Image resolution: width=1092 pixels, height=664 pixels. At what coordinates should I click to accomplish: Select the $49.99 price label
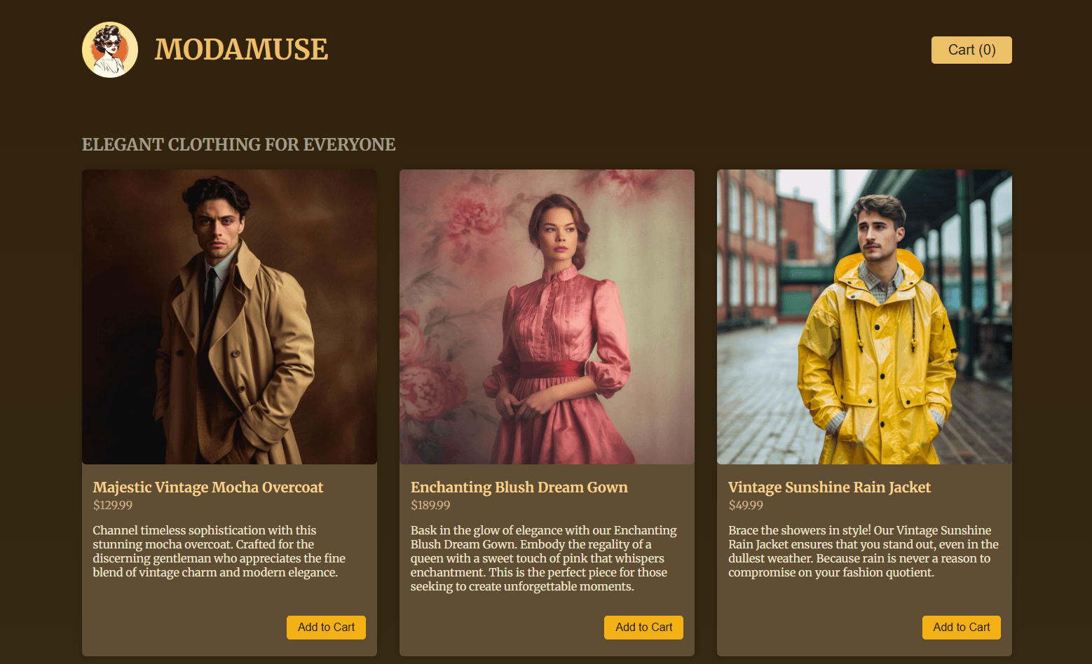pyautogui.click(x=746, y=505)
